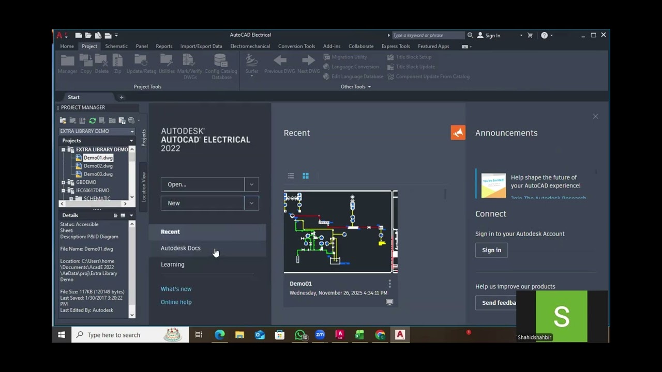Viewport: 662px width, 372px height.
Task: Click the Open... button
Action: pos(203,184)
